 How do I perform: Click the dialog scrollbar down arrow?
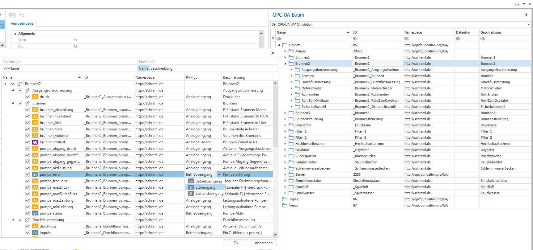pyautogui.click(x=275, y=235)
